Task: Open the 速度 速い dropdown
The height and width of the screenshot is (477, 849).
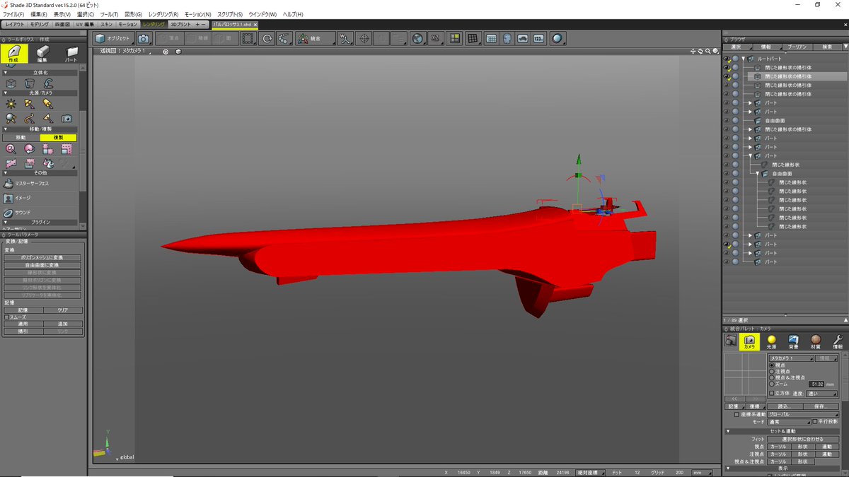Action: click(x=821, y=394)
